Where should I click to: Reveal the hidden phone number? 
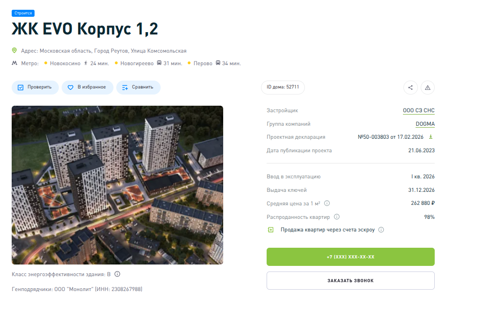click(x=350, y=257)
